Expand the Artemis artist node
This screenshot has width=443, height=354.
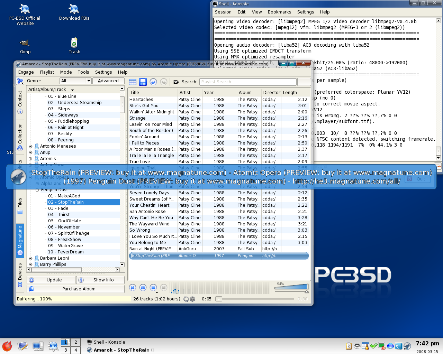[x=30, y=159]
